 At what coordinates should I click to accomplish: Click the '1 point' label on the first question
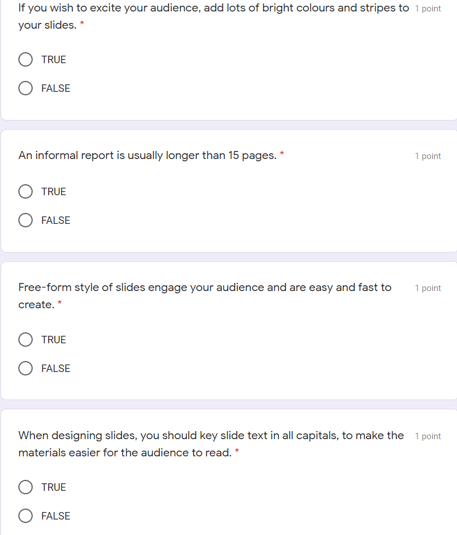(428, 8)
